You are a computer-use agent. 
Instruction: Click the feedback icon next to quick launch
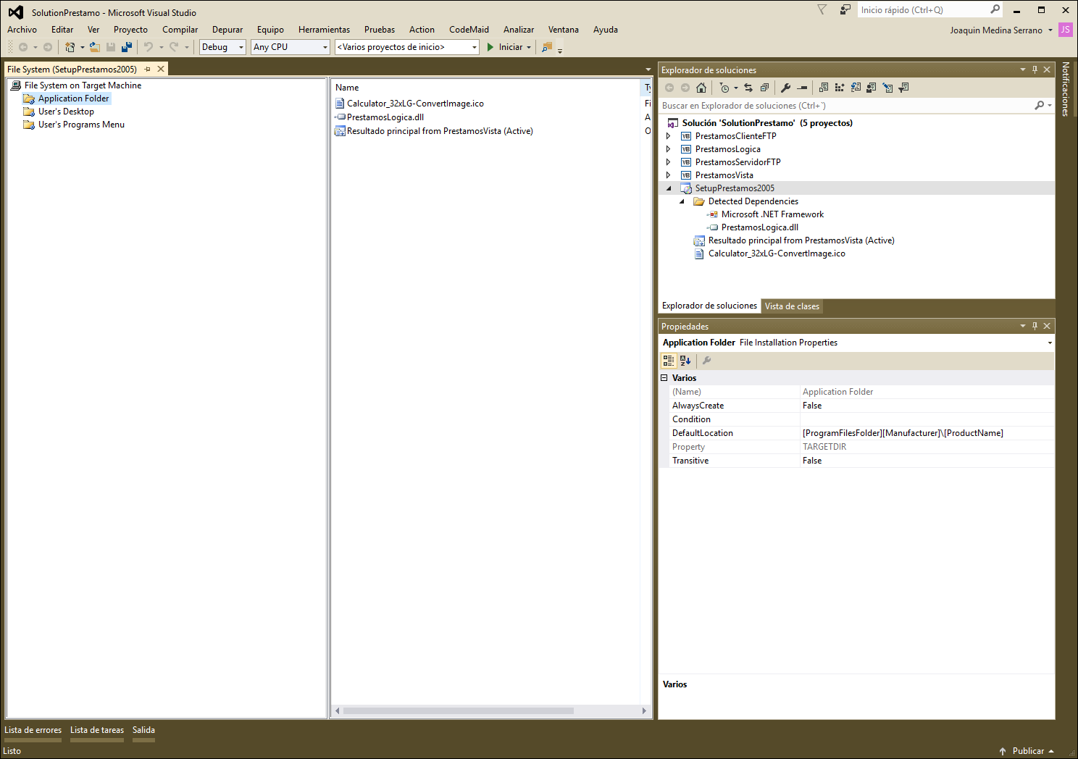tap(845, 10)
